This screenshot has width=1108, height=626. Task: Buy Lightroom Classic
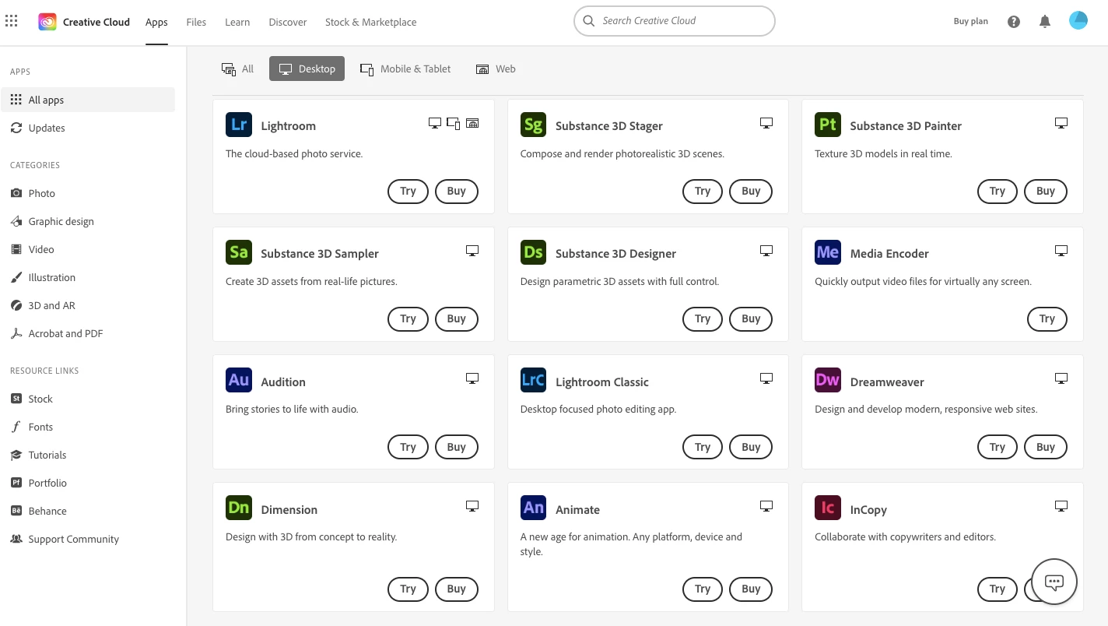751,447
